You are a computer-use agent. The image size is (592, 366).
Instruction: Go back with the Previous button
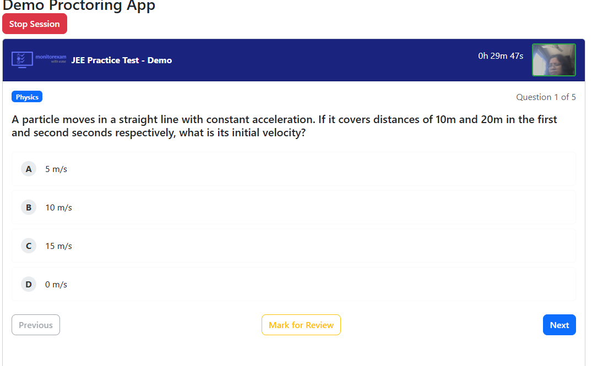point(36,325)
